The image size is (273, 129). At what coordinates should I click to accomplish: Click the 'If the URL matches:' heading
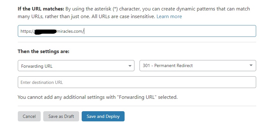[x=41, y=9]
